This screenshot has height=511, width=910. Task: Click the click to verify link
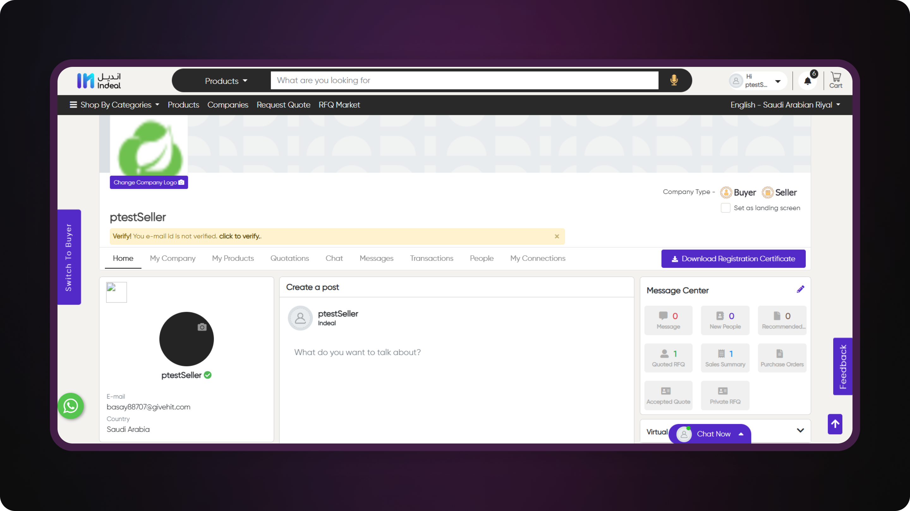(239, 236)
